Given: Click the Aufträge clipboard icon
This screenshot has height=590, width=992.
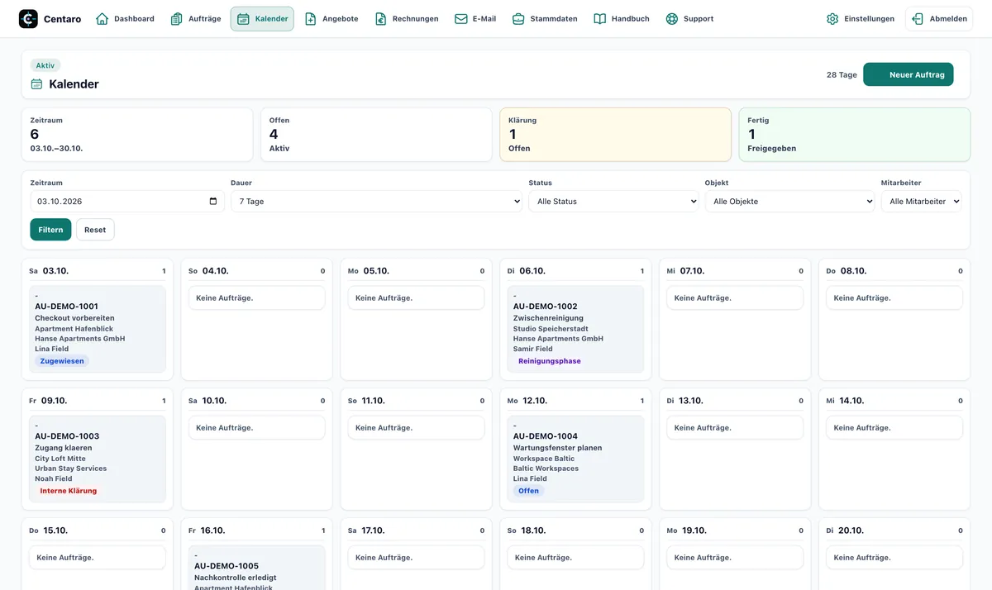Looking at the screenshot, I should pyautogui.click(x=177, y=19).
